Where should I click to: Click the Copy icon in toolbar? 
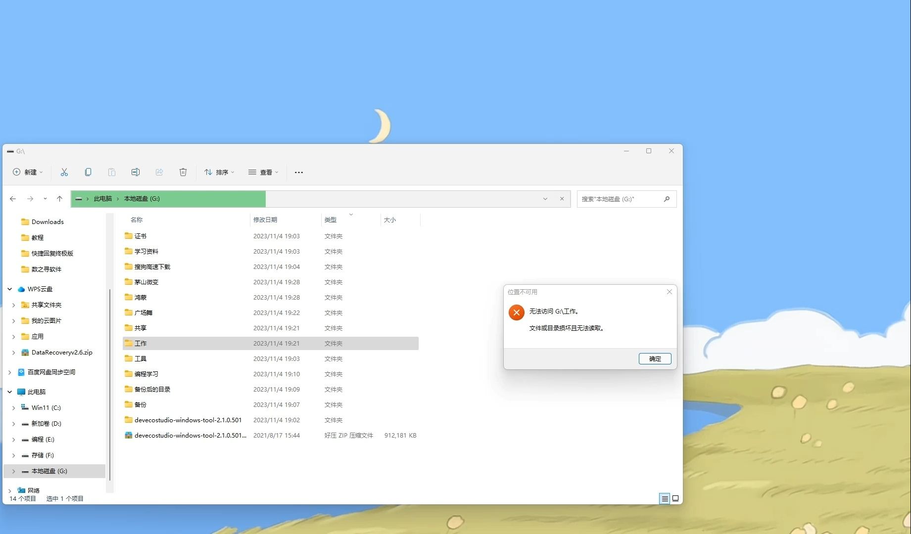click(88, 172)
